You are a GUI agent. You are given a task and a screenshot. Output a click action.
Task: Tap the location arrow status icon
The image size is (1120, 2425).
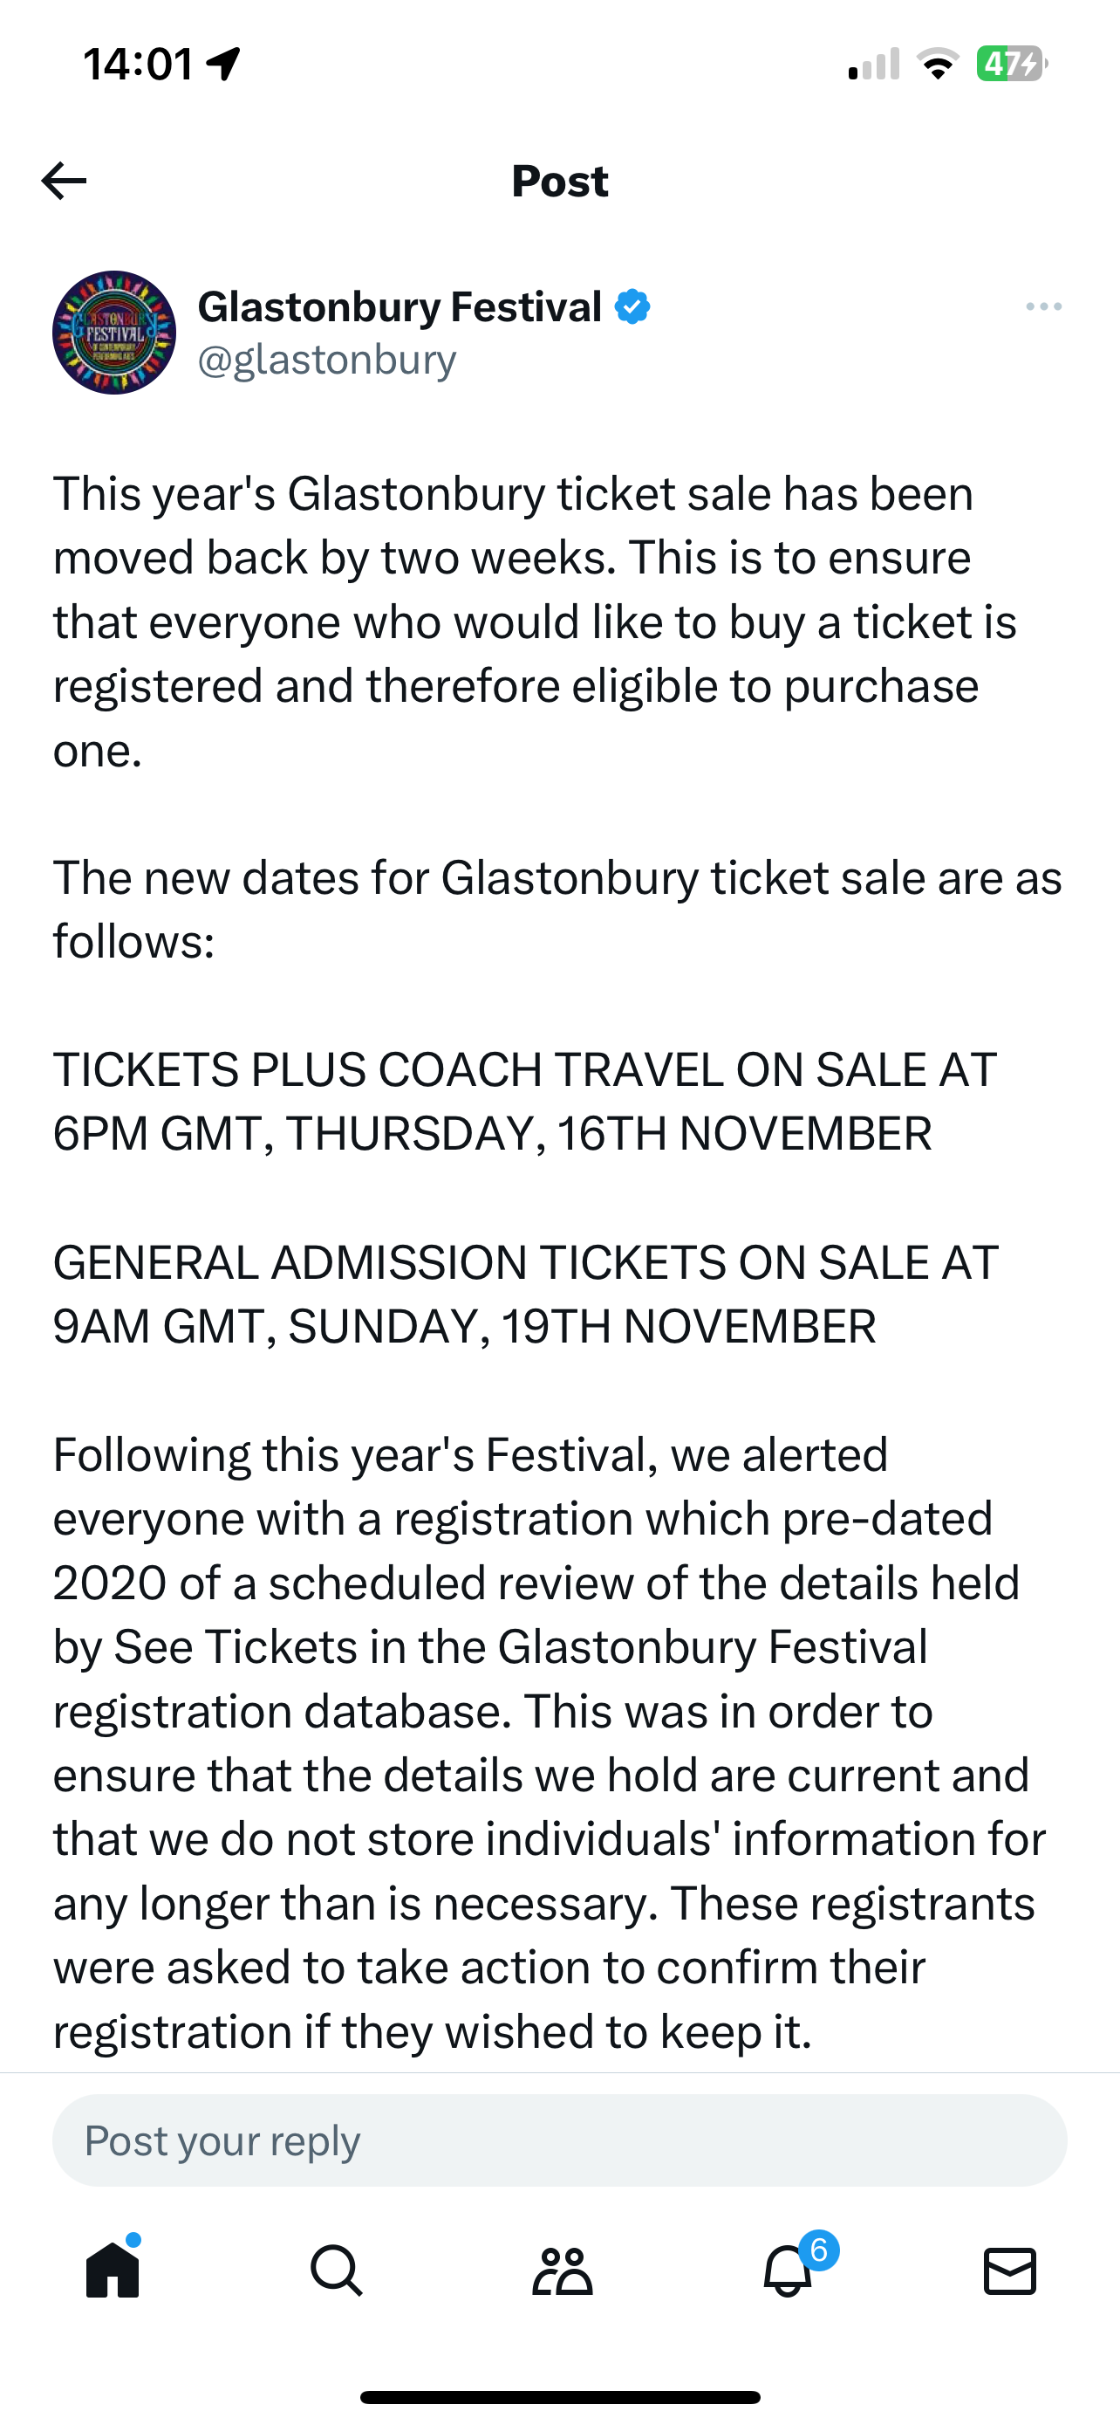[x=224, y=64]
